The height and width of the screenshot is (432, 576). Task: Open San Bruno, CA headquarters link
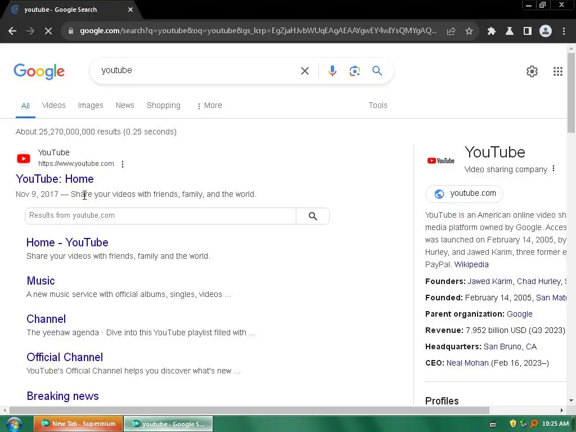[x=510, y=346]
